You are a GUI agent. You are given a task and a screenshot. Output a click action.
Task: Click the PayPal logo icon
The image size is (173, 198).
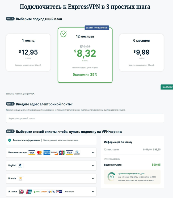pyautogui.click(x=20, y=166)
